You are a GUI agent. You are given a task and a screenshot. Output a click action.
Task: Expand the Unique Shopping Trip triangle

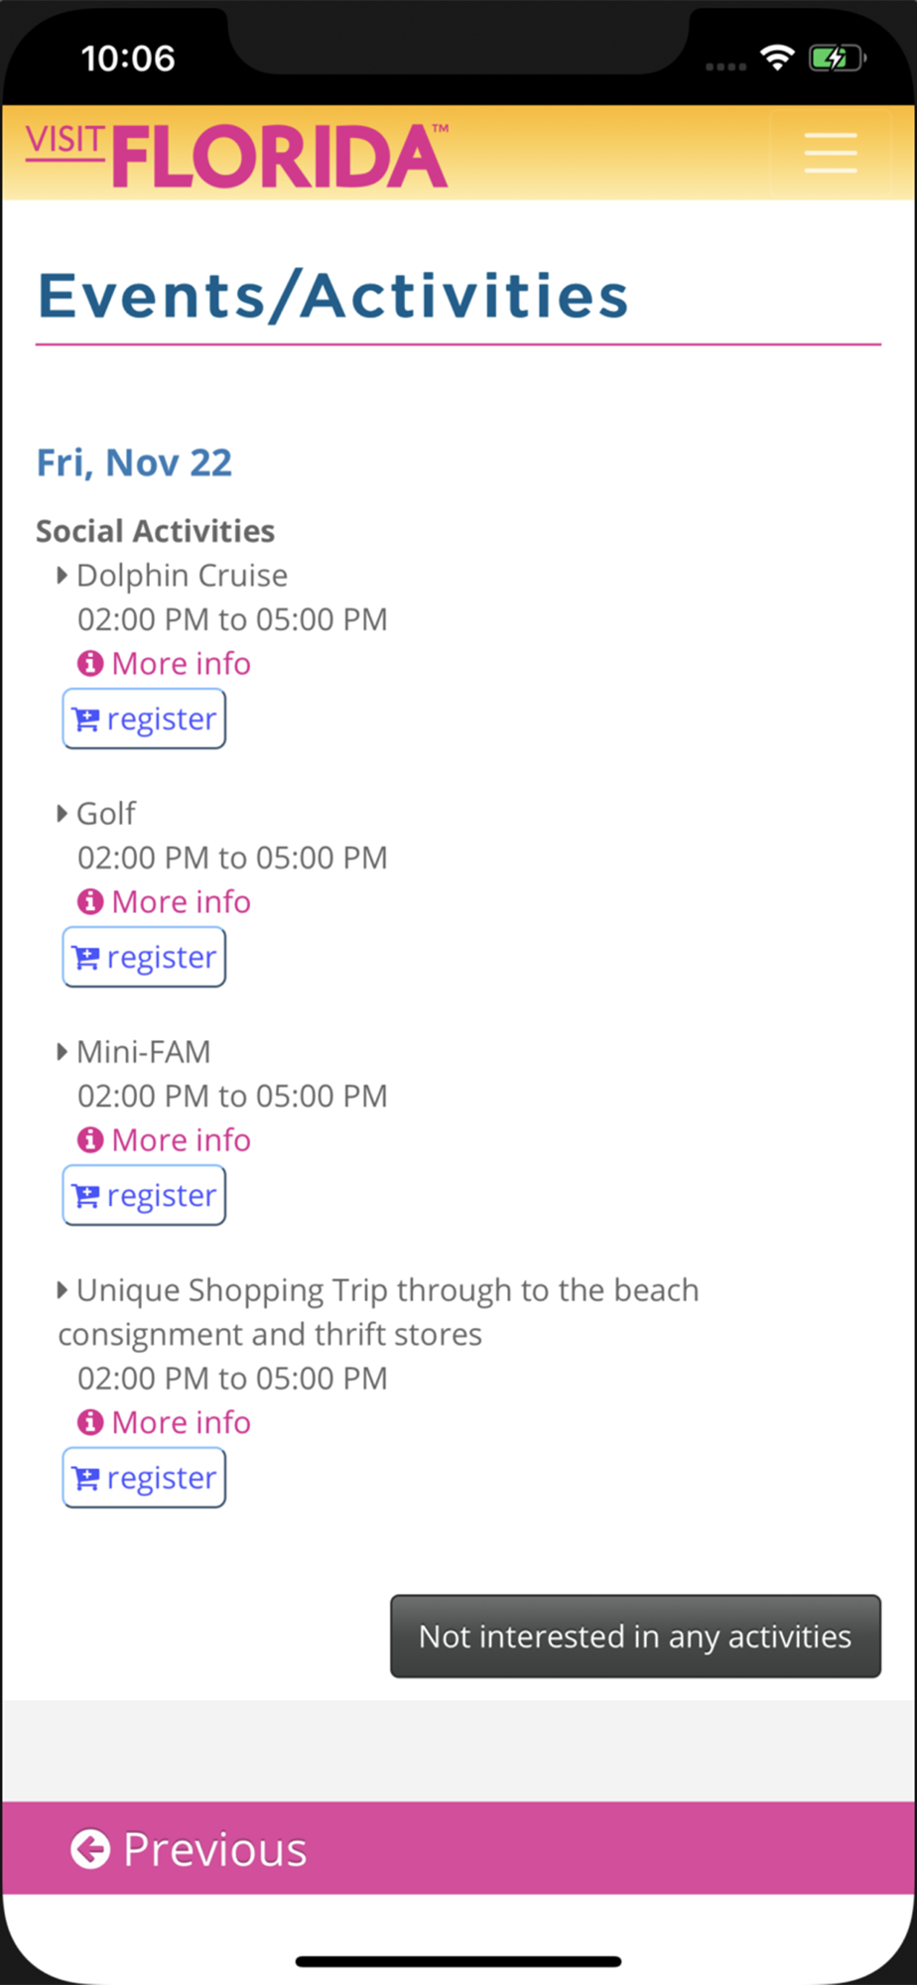tap(62, 1289)
